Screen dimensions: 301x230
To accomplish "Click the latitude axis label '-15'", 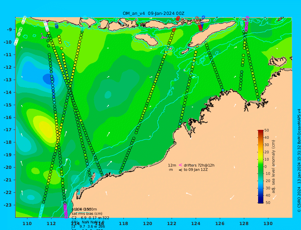I will coord(8,105).
